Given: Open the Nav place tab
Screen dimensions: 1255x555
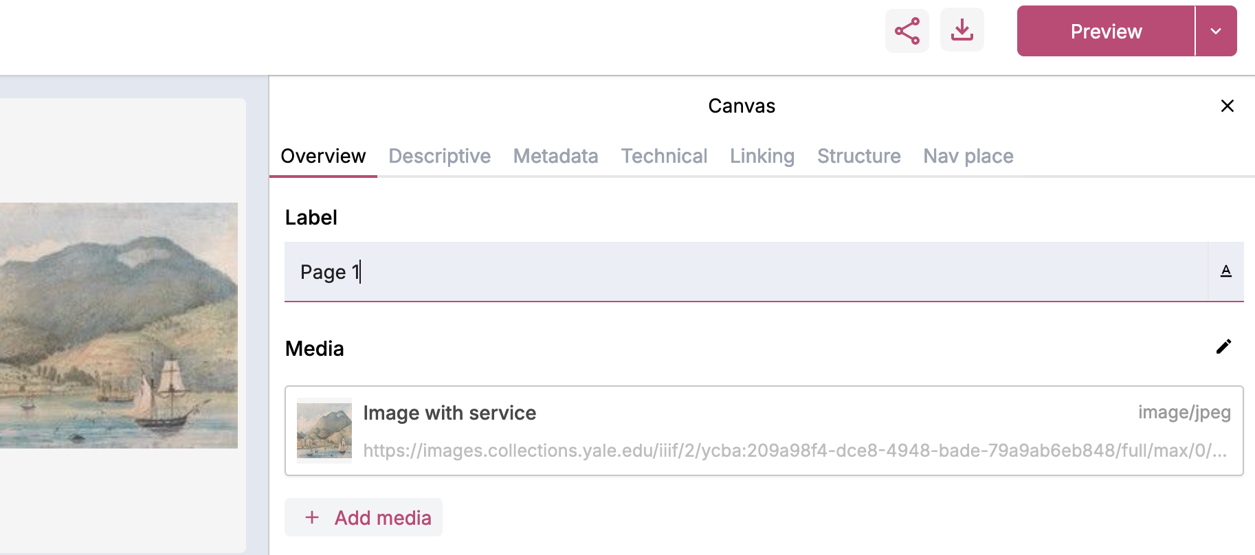Looking at the screenshot, I should click(968, 157).
